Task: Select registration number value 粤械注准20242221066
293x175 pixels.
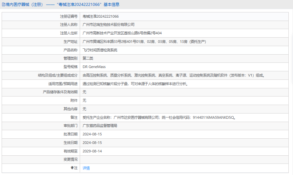Action: pyautogui.click(x=101, y=16)
